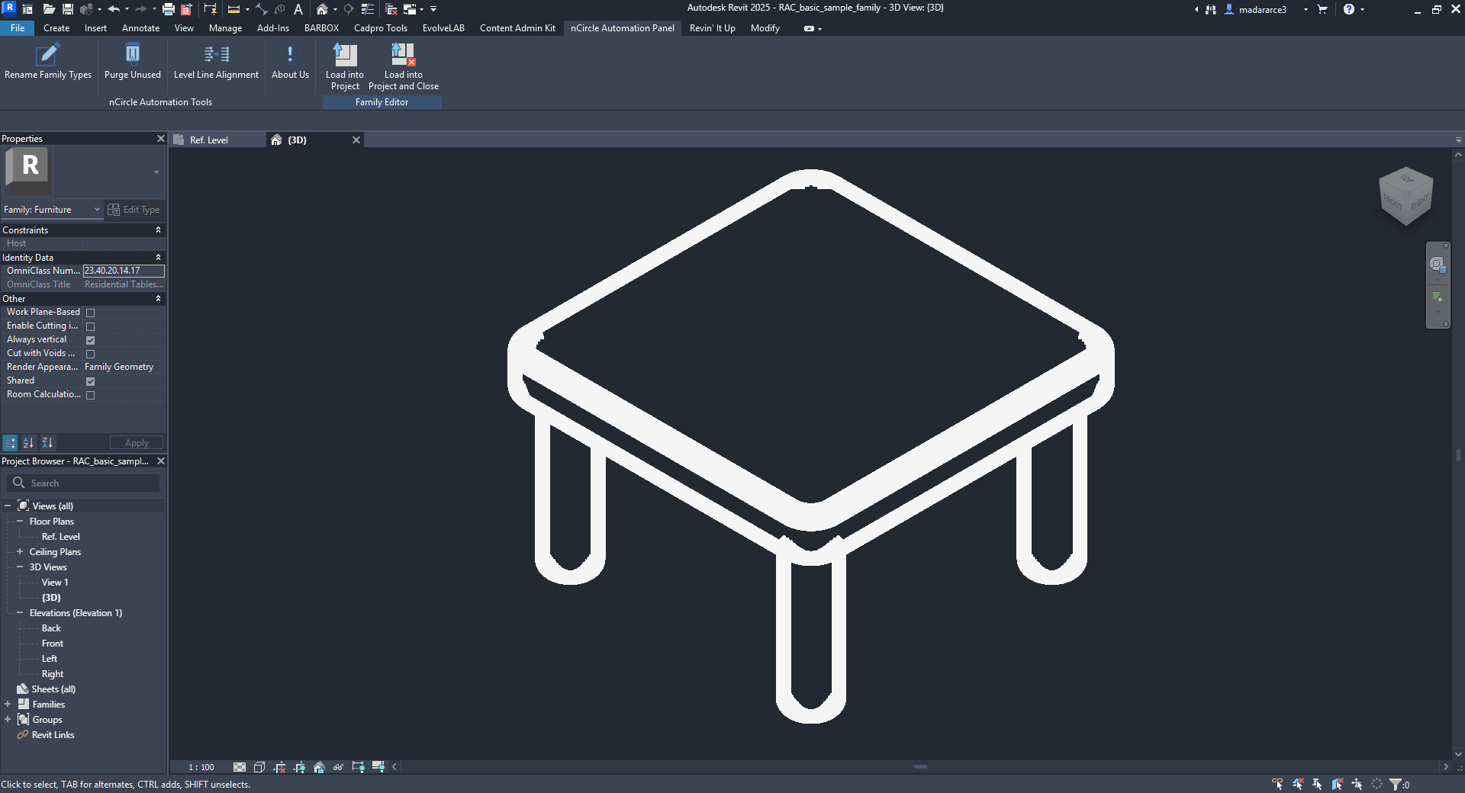
Task: Open the Level Line Alignment tool
Action: [216, 54]
